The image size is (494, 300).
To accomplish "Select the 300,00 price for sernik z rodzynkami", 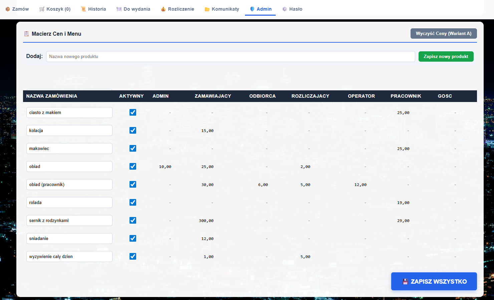I will click(x=206, y=221).
